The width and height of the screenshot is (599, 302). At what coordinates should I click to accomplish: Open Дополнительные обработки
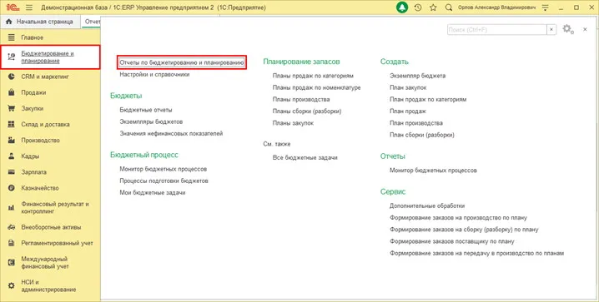click(x=427, y=205)
